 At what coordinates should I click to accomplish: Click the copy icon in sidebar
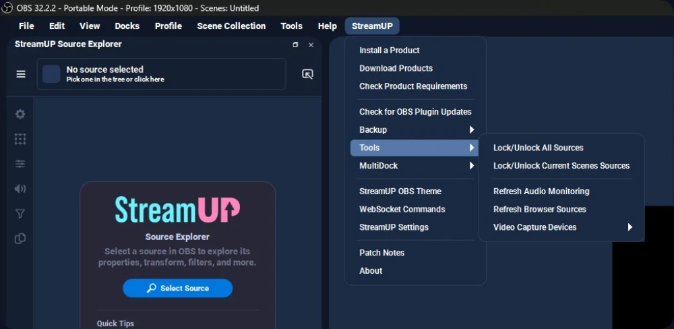coord(20,239)
